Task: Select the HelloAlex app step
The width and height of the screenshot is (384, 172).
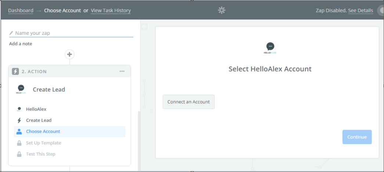Action: click(x=69, y=109)
